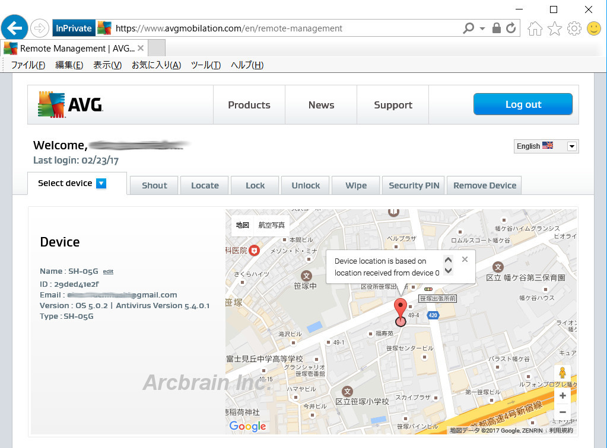Click the Log out button
The width and height of the screenshot is (607, 448).
pos(523,104)
